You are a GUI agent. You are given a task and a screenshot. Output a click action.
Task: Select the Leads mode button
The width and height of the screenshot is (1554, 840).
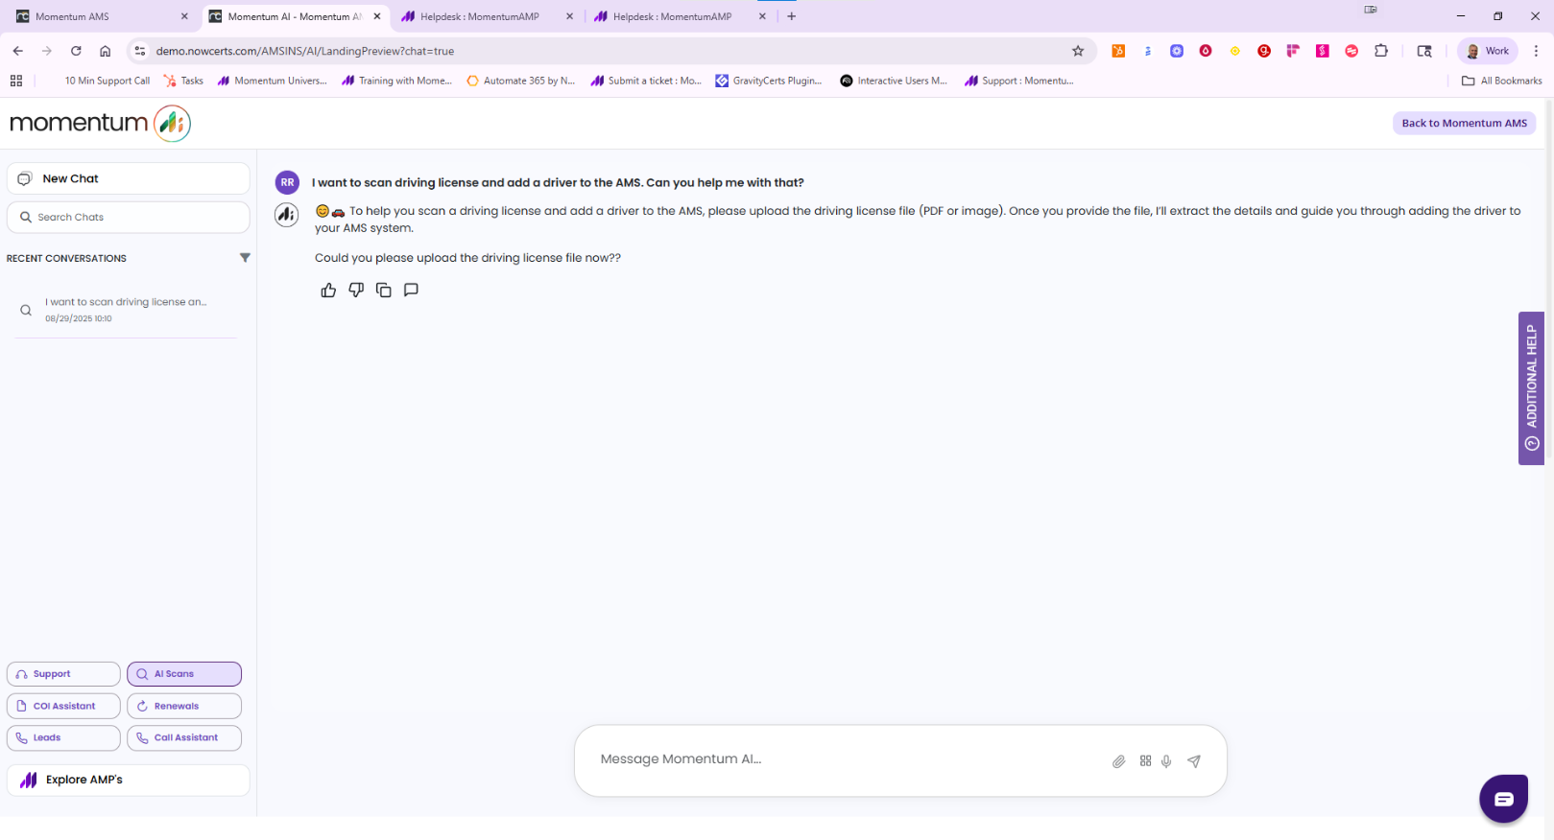63,737
